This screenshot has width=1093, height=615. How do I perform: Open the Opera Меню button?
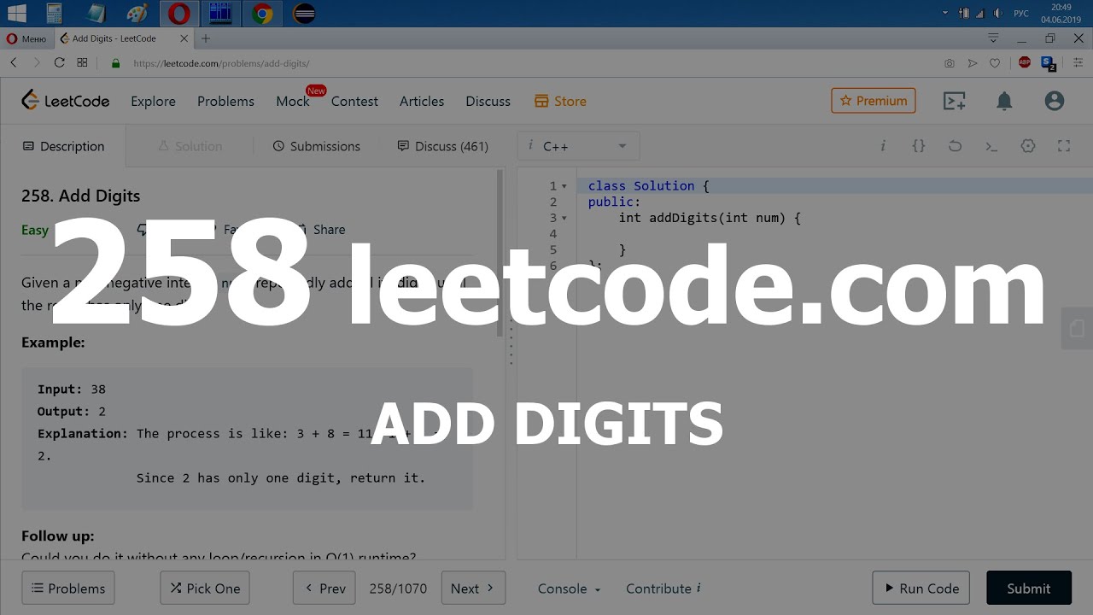tap(26, 38)
